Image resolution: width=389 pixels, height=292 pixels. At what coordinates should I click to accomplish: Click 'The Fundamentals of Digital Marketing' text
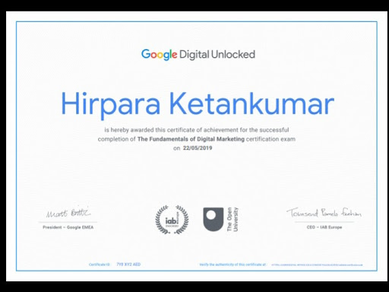pyautogui.click(x=191, y=139)
